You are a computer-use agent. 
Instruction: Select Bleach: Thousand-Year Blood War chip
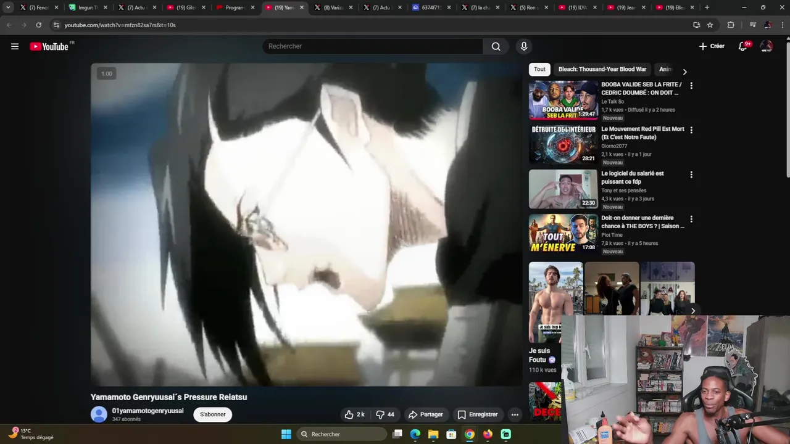pyautogui.click(x=602, y=69)
